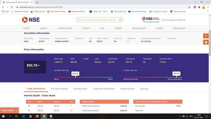Show hidden system tray icons

click(x=180, y=116)
